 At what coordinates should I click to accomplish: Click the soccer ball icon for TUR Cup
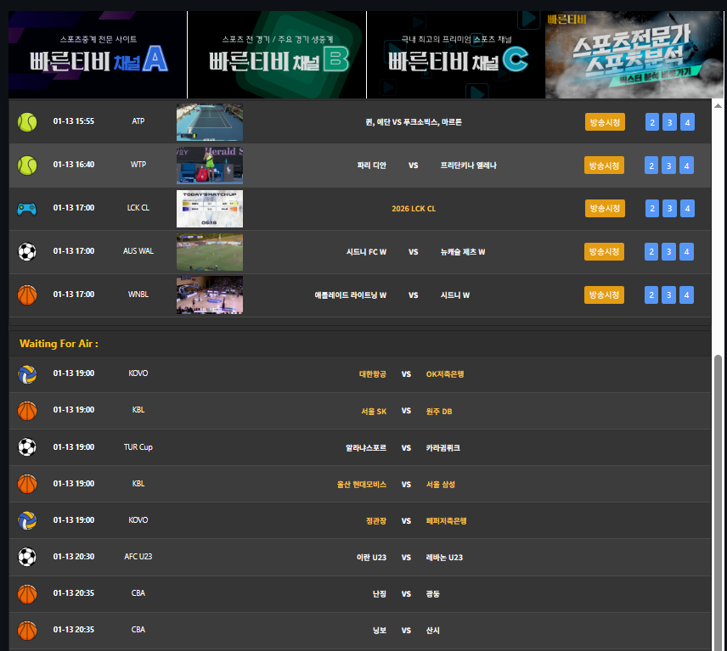[x=27, y=447]
